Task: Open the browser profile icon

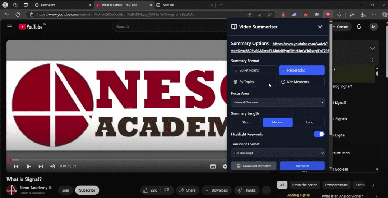Action: pyautogui.click(x=5, y=5)
